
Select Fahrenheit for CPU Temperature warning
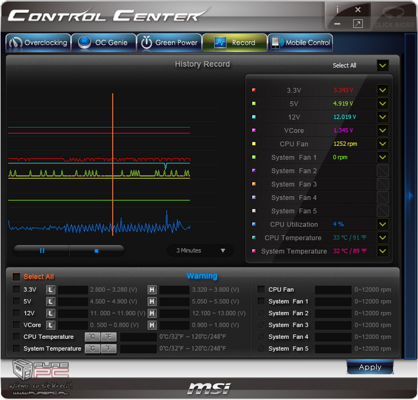coord(109,337)
